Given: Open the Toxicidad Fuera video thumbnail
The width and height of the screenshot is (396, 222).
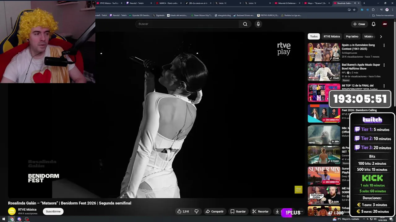Looking at the screenshot, I should (x=324, y=195).
